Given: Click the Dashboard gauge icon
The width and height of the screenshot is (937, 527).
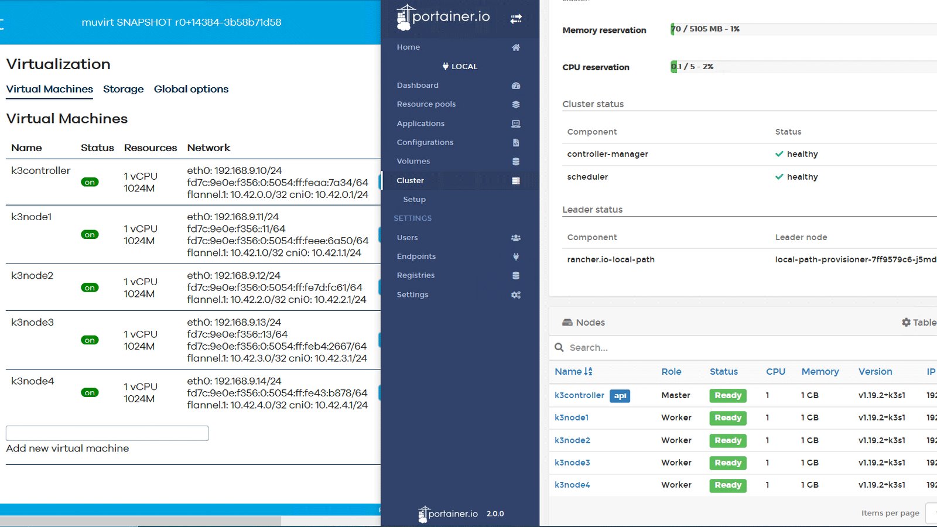Looking at the screenshot, I should coord(516,85).
